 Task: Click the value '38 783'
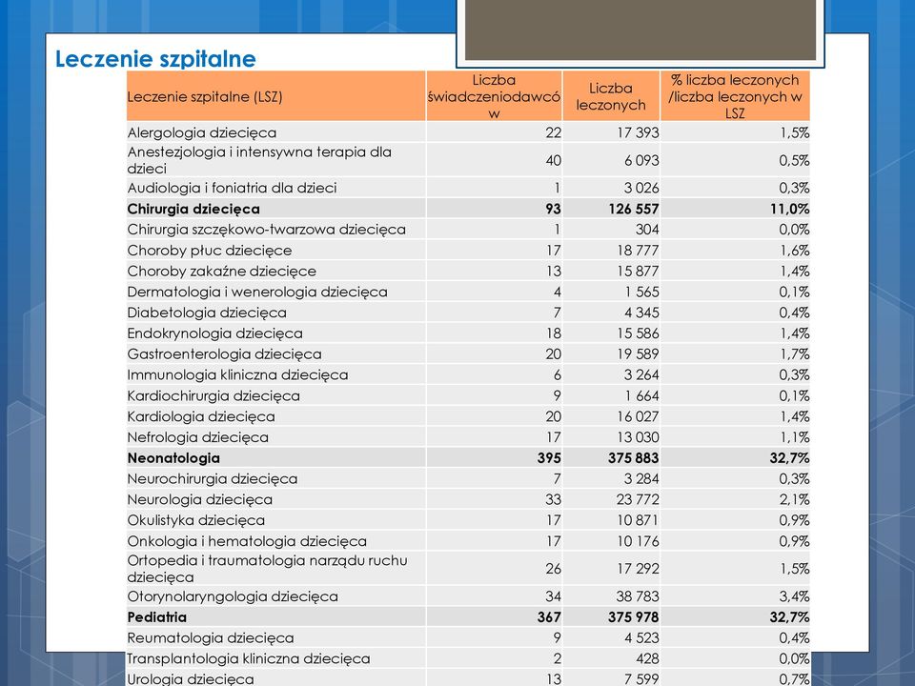point(638,596)
